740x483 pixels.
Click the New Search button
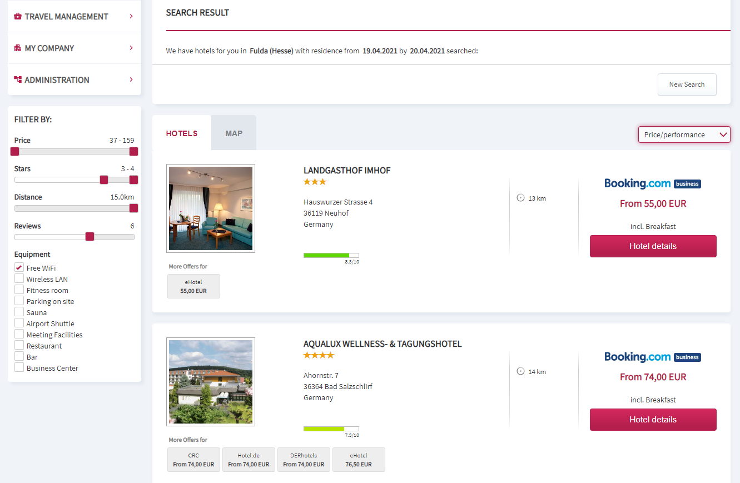coord(687,84)
